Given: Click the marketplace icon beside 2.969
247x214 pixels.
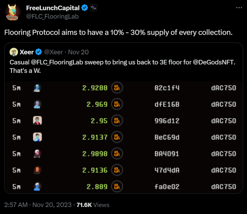Looking at the screenshot, I should (118, 104).
